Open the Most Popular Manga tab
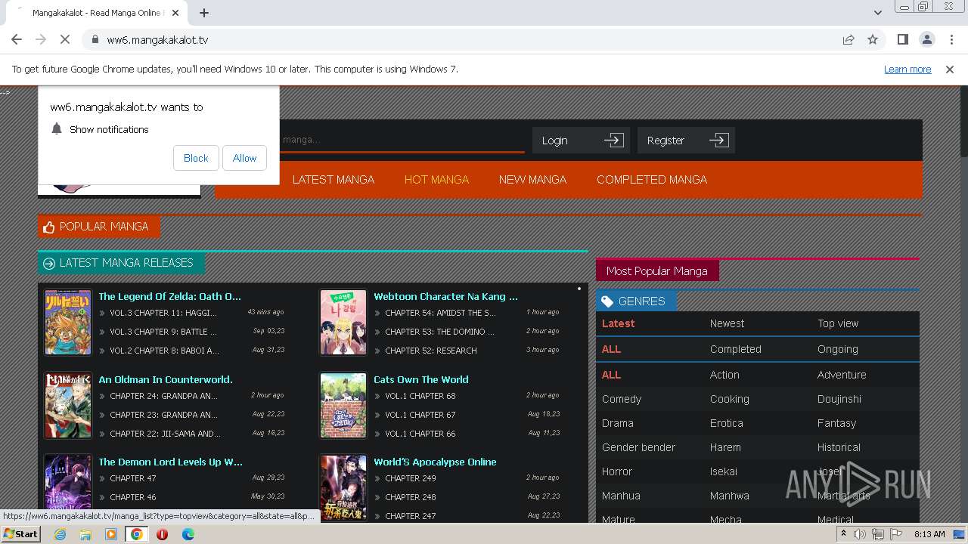The image size is (968, 544). click(657, 270)
